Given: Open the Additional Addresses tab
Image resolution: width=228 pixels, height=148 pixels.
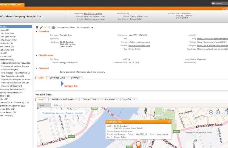Looking at the screenshot, I should [62, 99].
